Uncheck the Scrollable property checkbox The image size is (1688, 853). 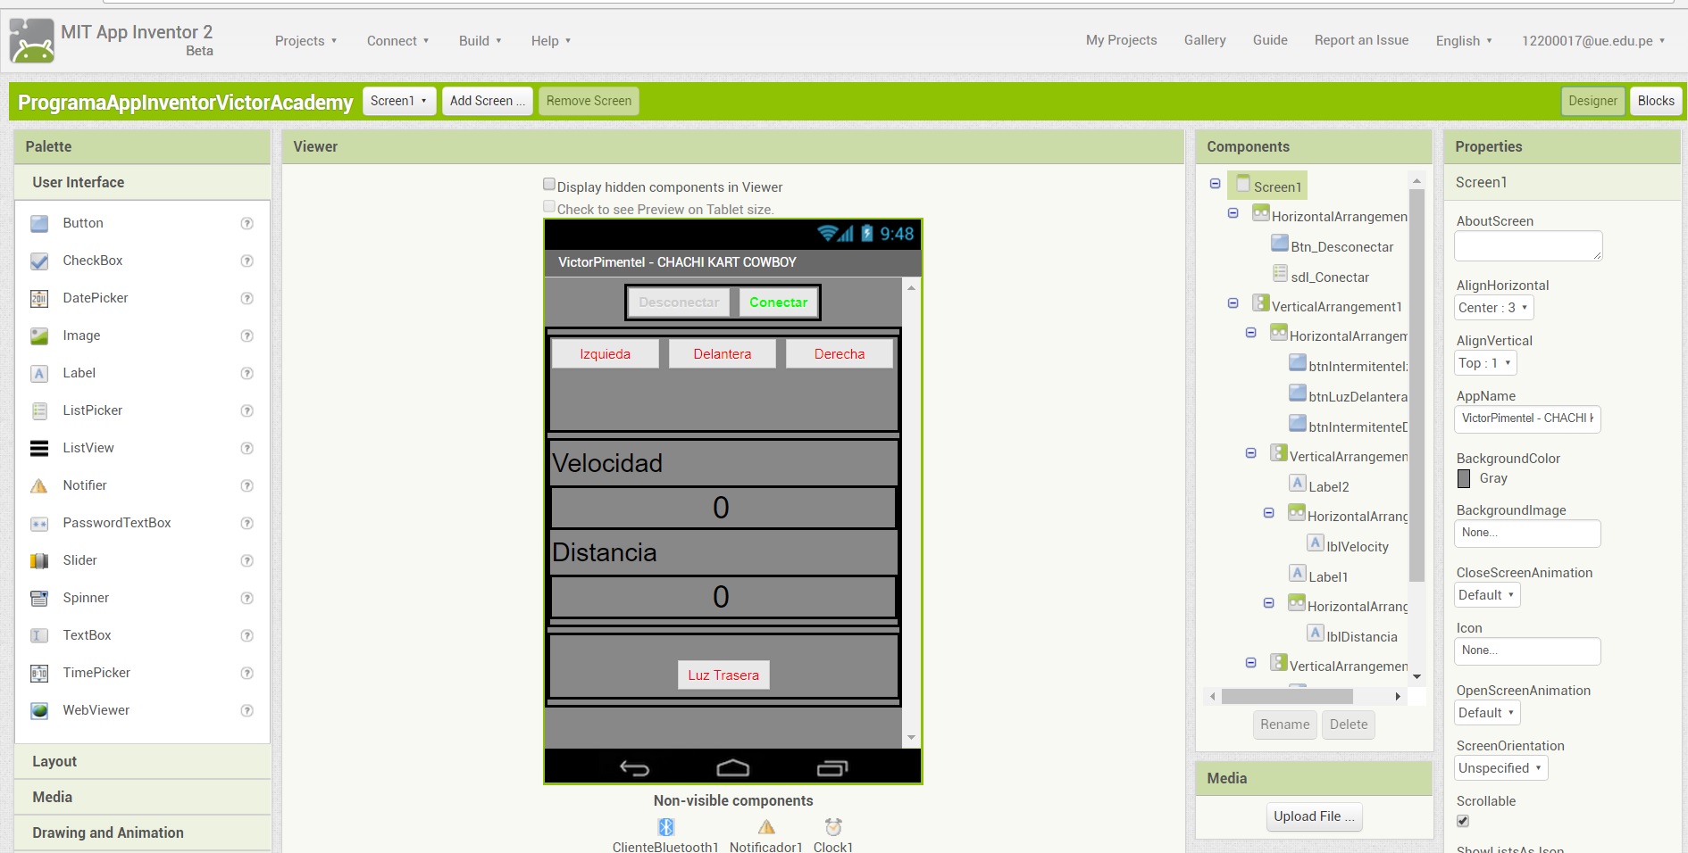click(1463, 821)
